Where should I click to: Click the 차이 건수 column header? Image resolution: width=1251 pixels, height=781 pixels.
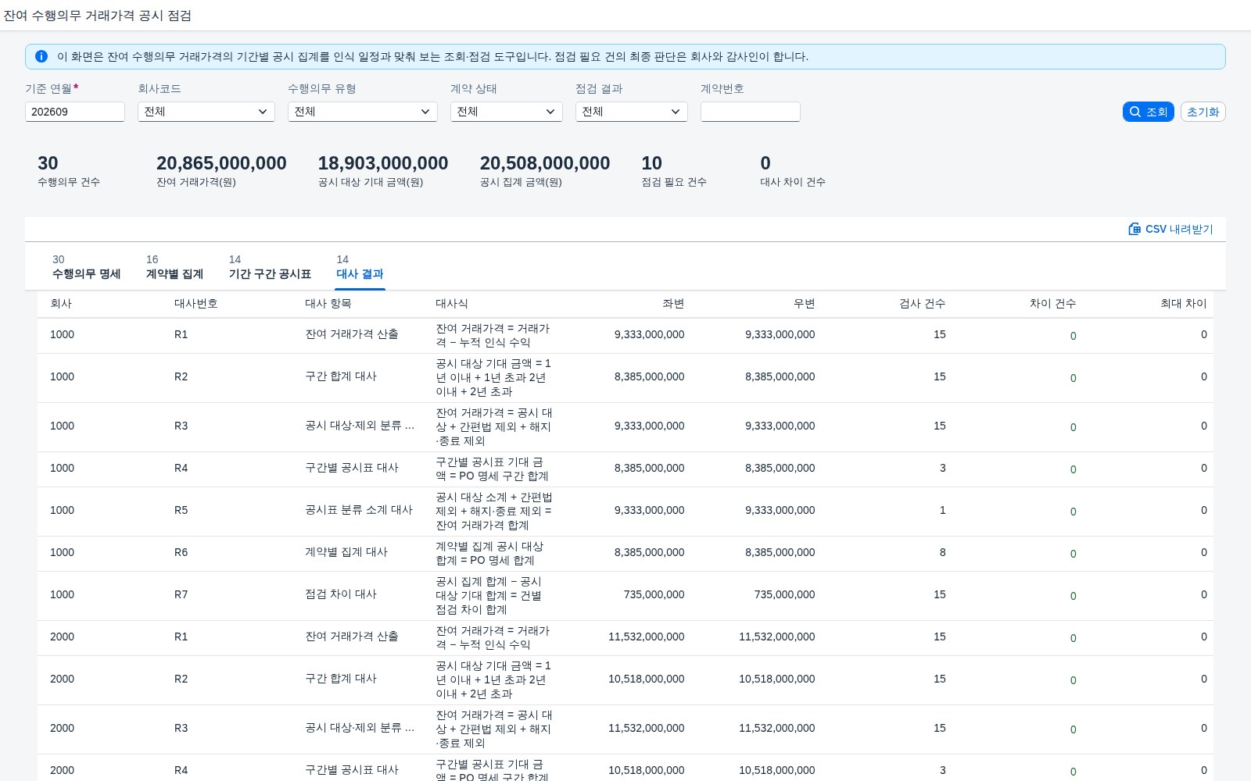1052,304
